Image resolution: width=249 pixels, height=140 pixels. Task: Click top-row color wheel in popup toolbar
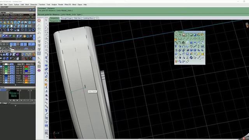click(x=199, y=35)
